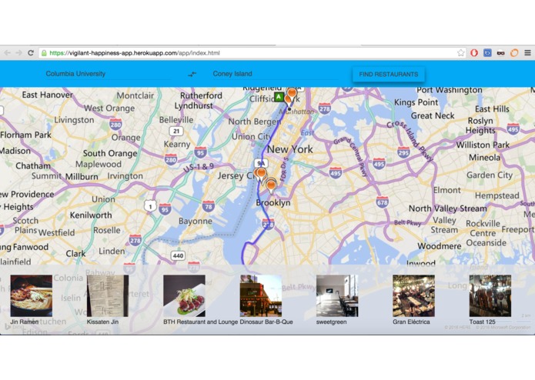535x380 pixels.
Task: Select the Jin Ramen name label
Action: point(24,322)
